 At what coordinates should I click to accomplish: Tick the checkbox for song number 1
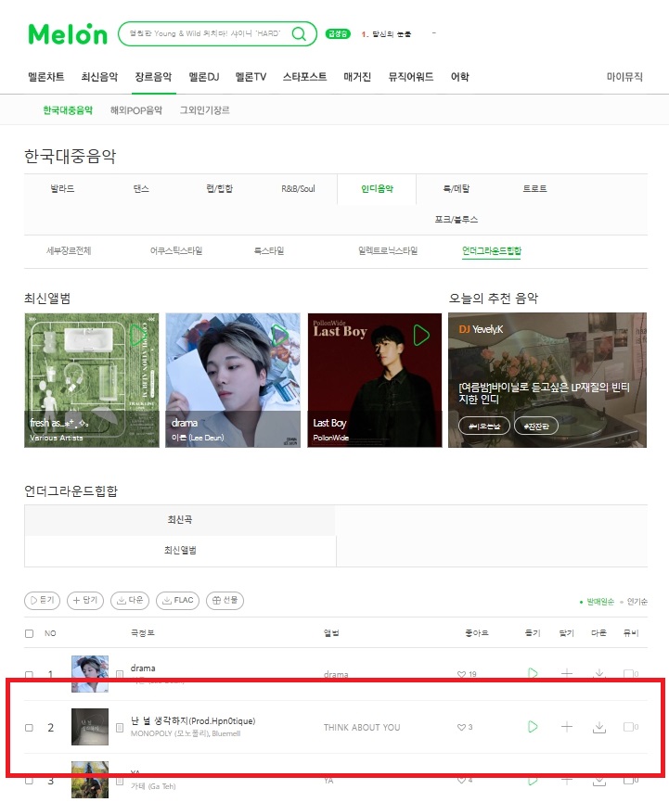tap(29, 674)
